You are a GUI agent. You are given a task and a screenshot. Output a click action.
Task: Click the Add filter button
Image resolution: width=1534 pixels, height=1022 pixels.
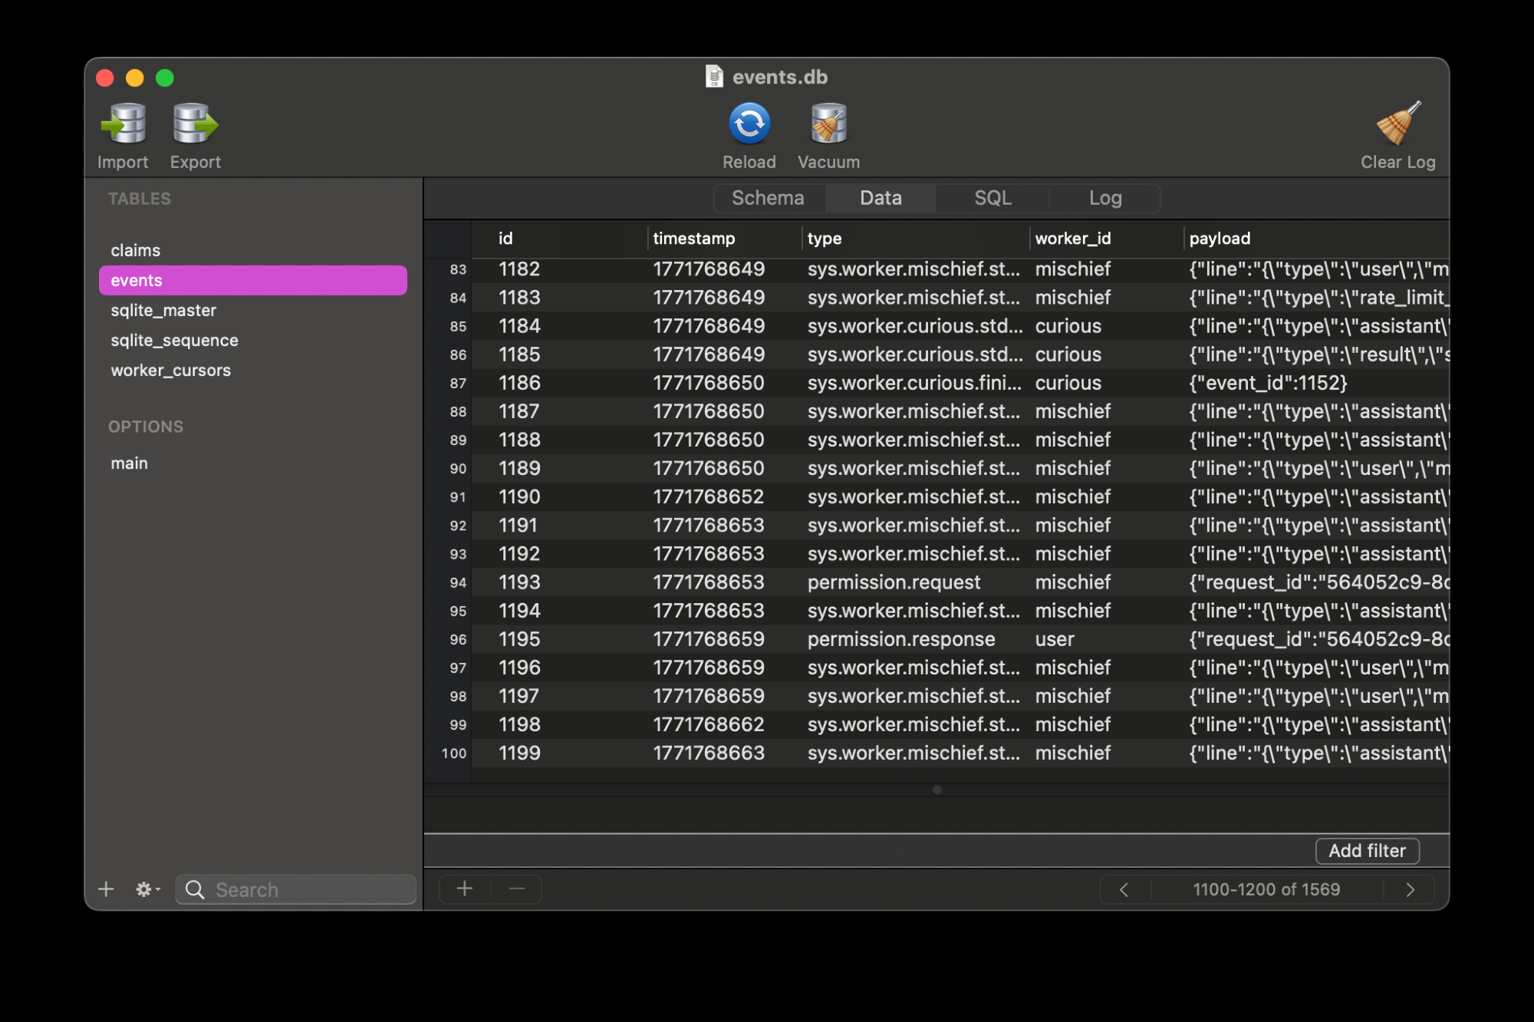(x=1367, y=851)
